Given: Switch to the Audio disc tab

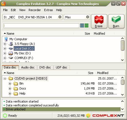Looking at the screenshot, I should click(x=28, y=67).
